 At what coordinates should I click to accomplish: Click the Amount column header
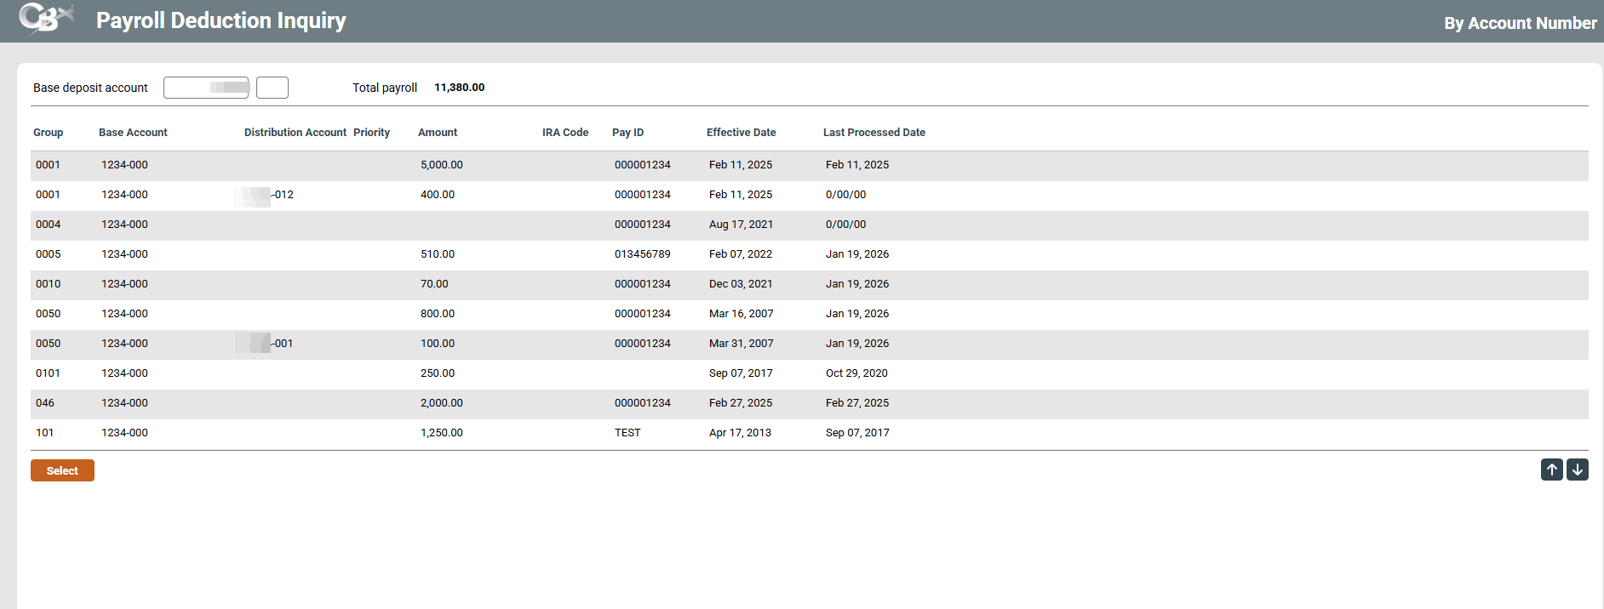(x=437, y=133)
